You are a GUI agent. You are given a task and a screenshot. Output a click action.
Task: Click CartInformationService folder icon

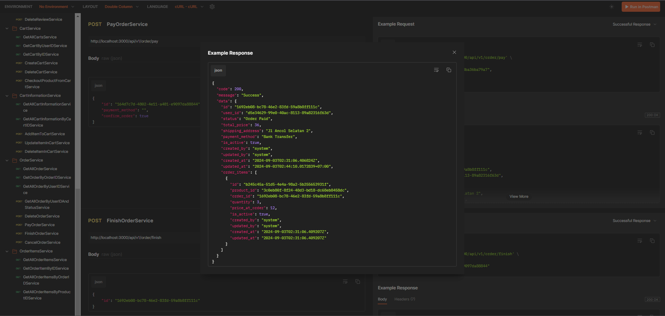tap(15, 95)
